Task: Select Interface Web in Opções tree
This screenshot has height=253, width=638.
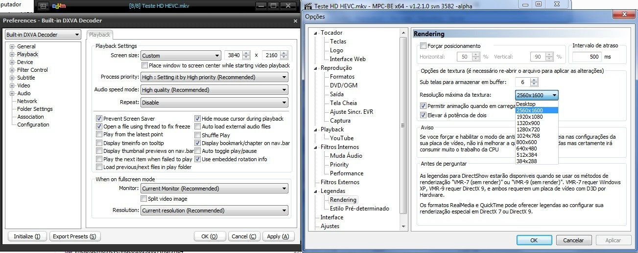Action: click(x=348, y=59)
